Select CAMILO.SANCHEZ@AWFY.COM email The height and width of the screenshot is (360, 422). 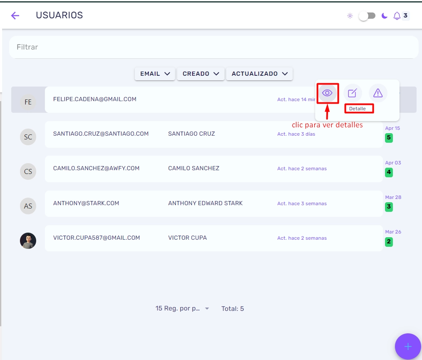[x=96, y=168]
